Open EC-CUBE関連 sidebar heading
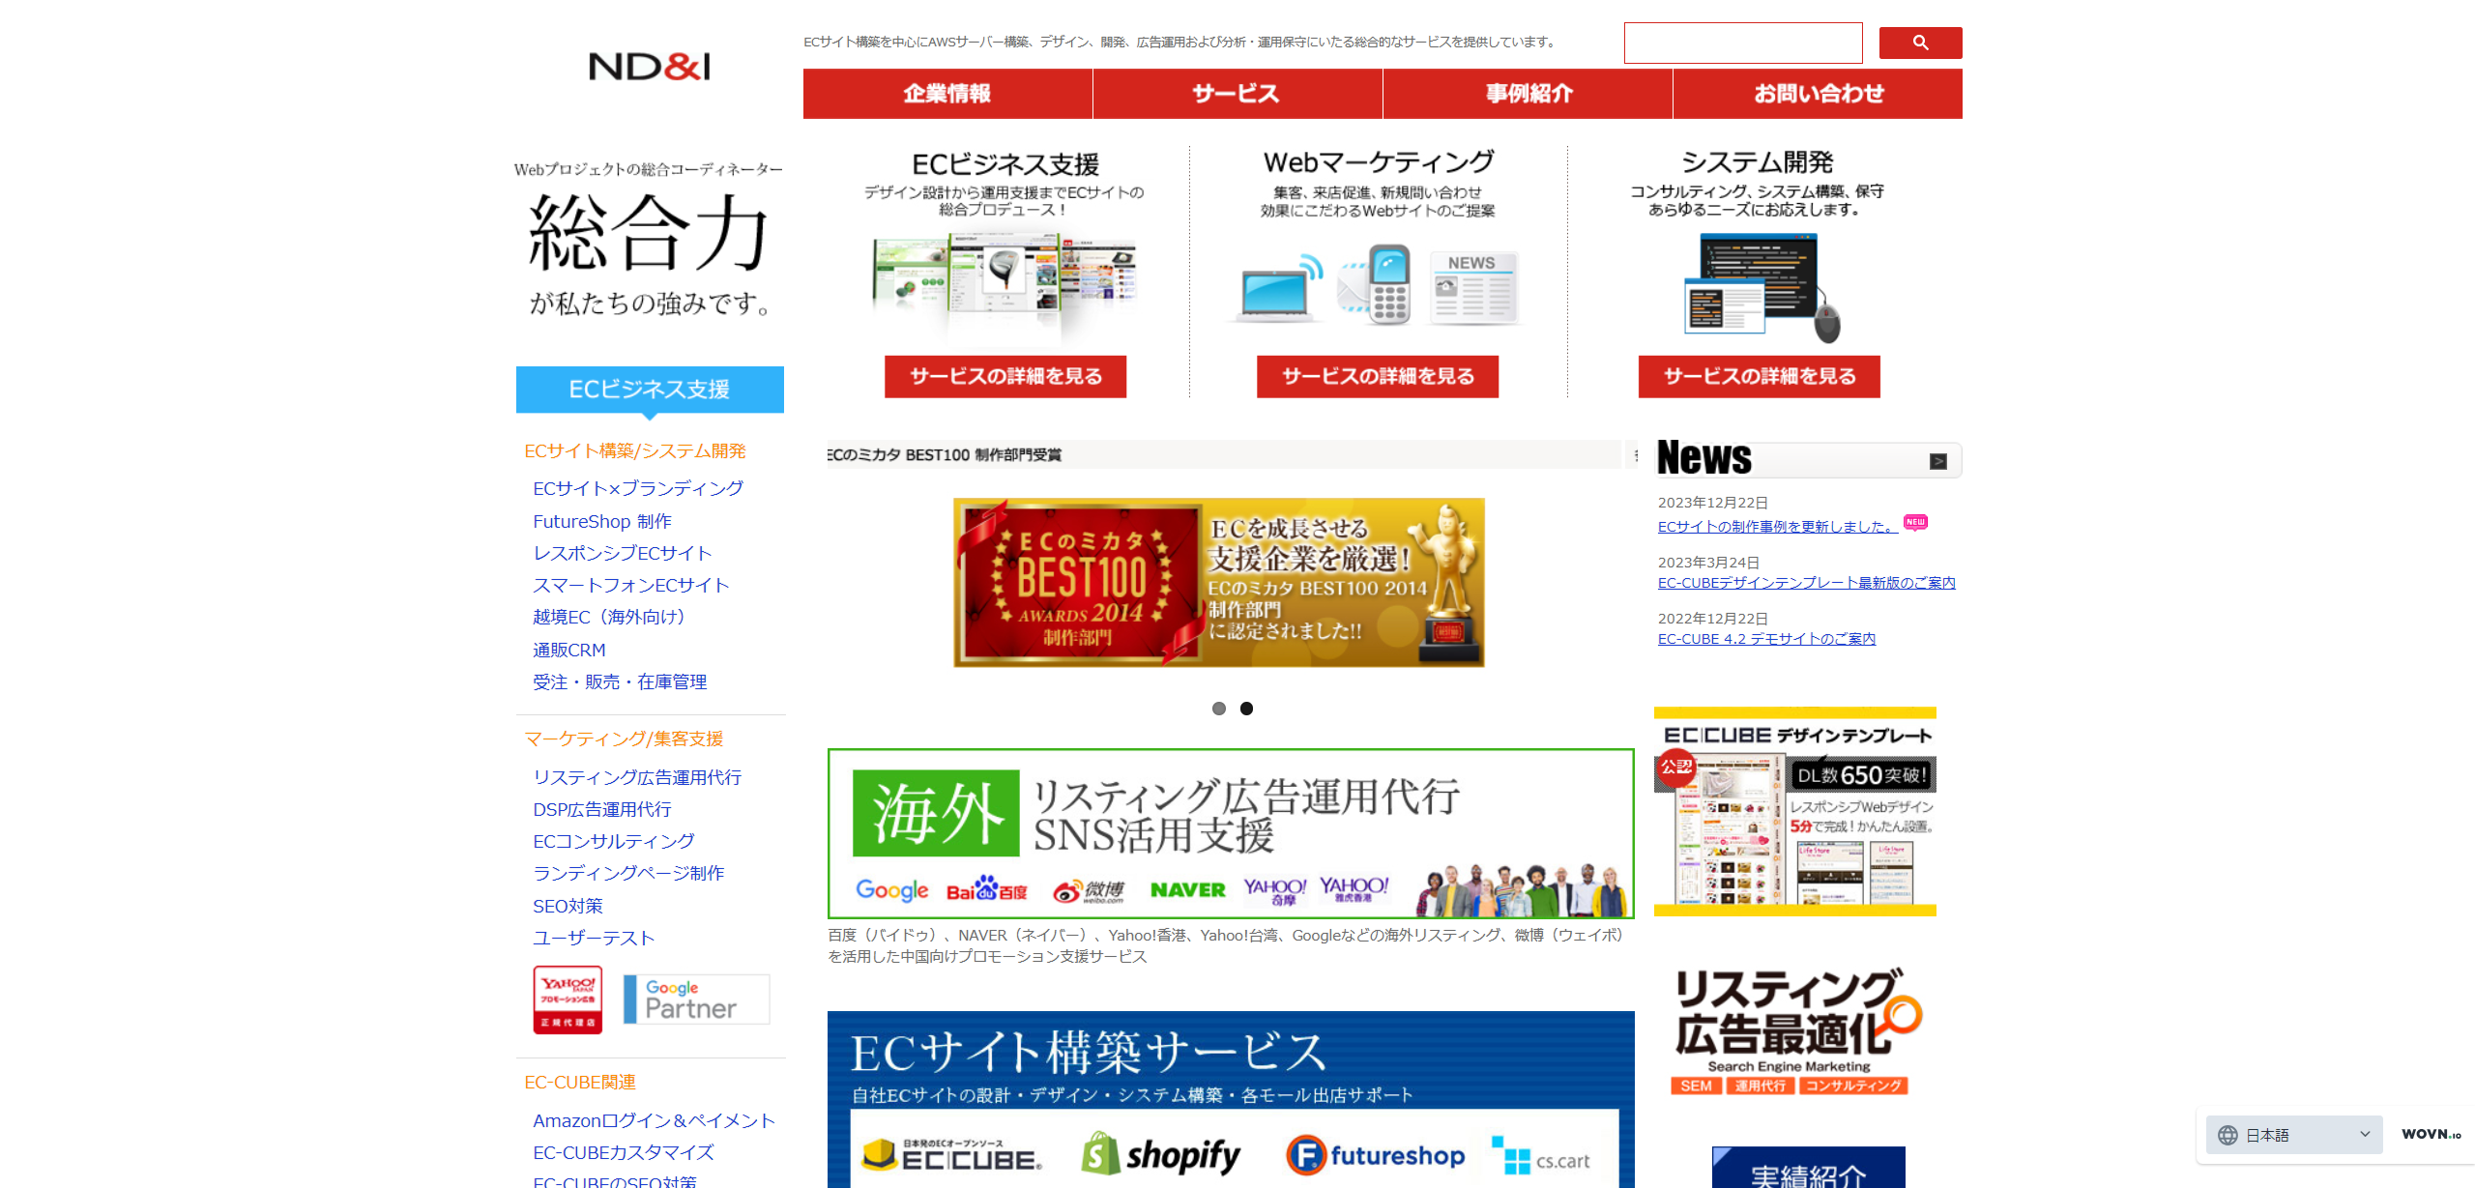This screenshot has width=2475, height=1188. tap(580, 1083)
